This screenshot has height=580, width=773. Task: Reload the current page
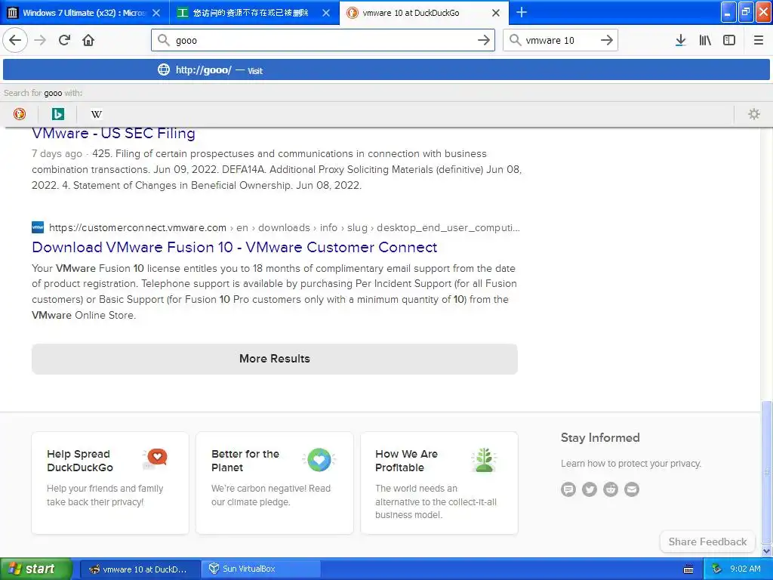coord(64,40)
